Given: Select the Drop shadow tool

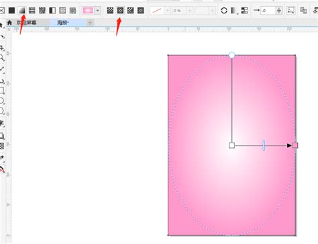Looking at the screenshot, I should coord(2,136).
